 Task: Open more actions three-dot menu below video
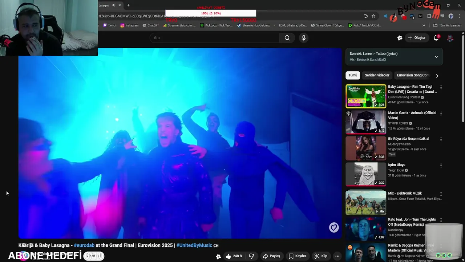tap(337, 256)
